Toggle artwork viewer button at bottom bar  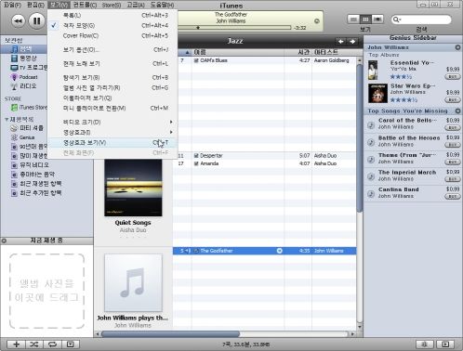coord(71,344)
